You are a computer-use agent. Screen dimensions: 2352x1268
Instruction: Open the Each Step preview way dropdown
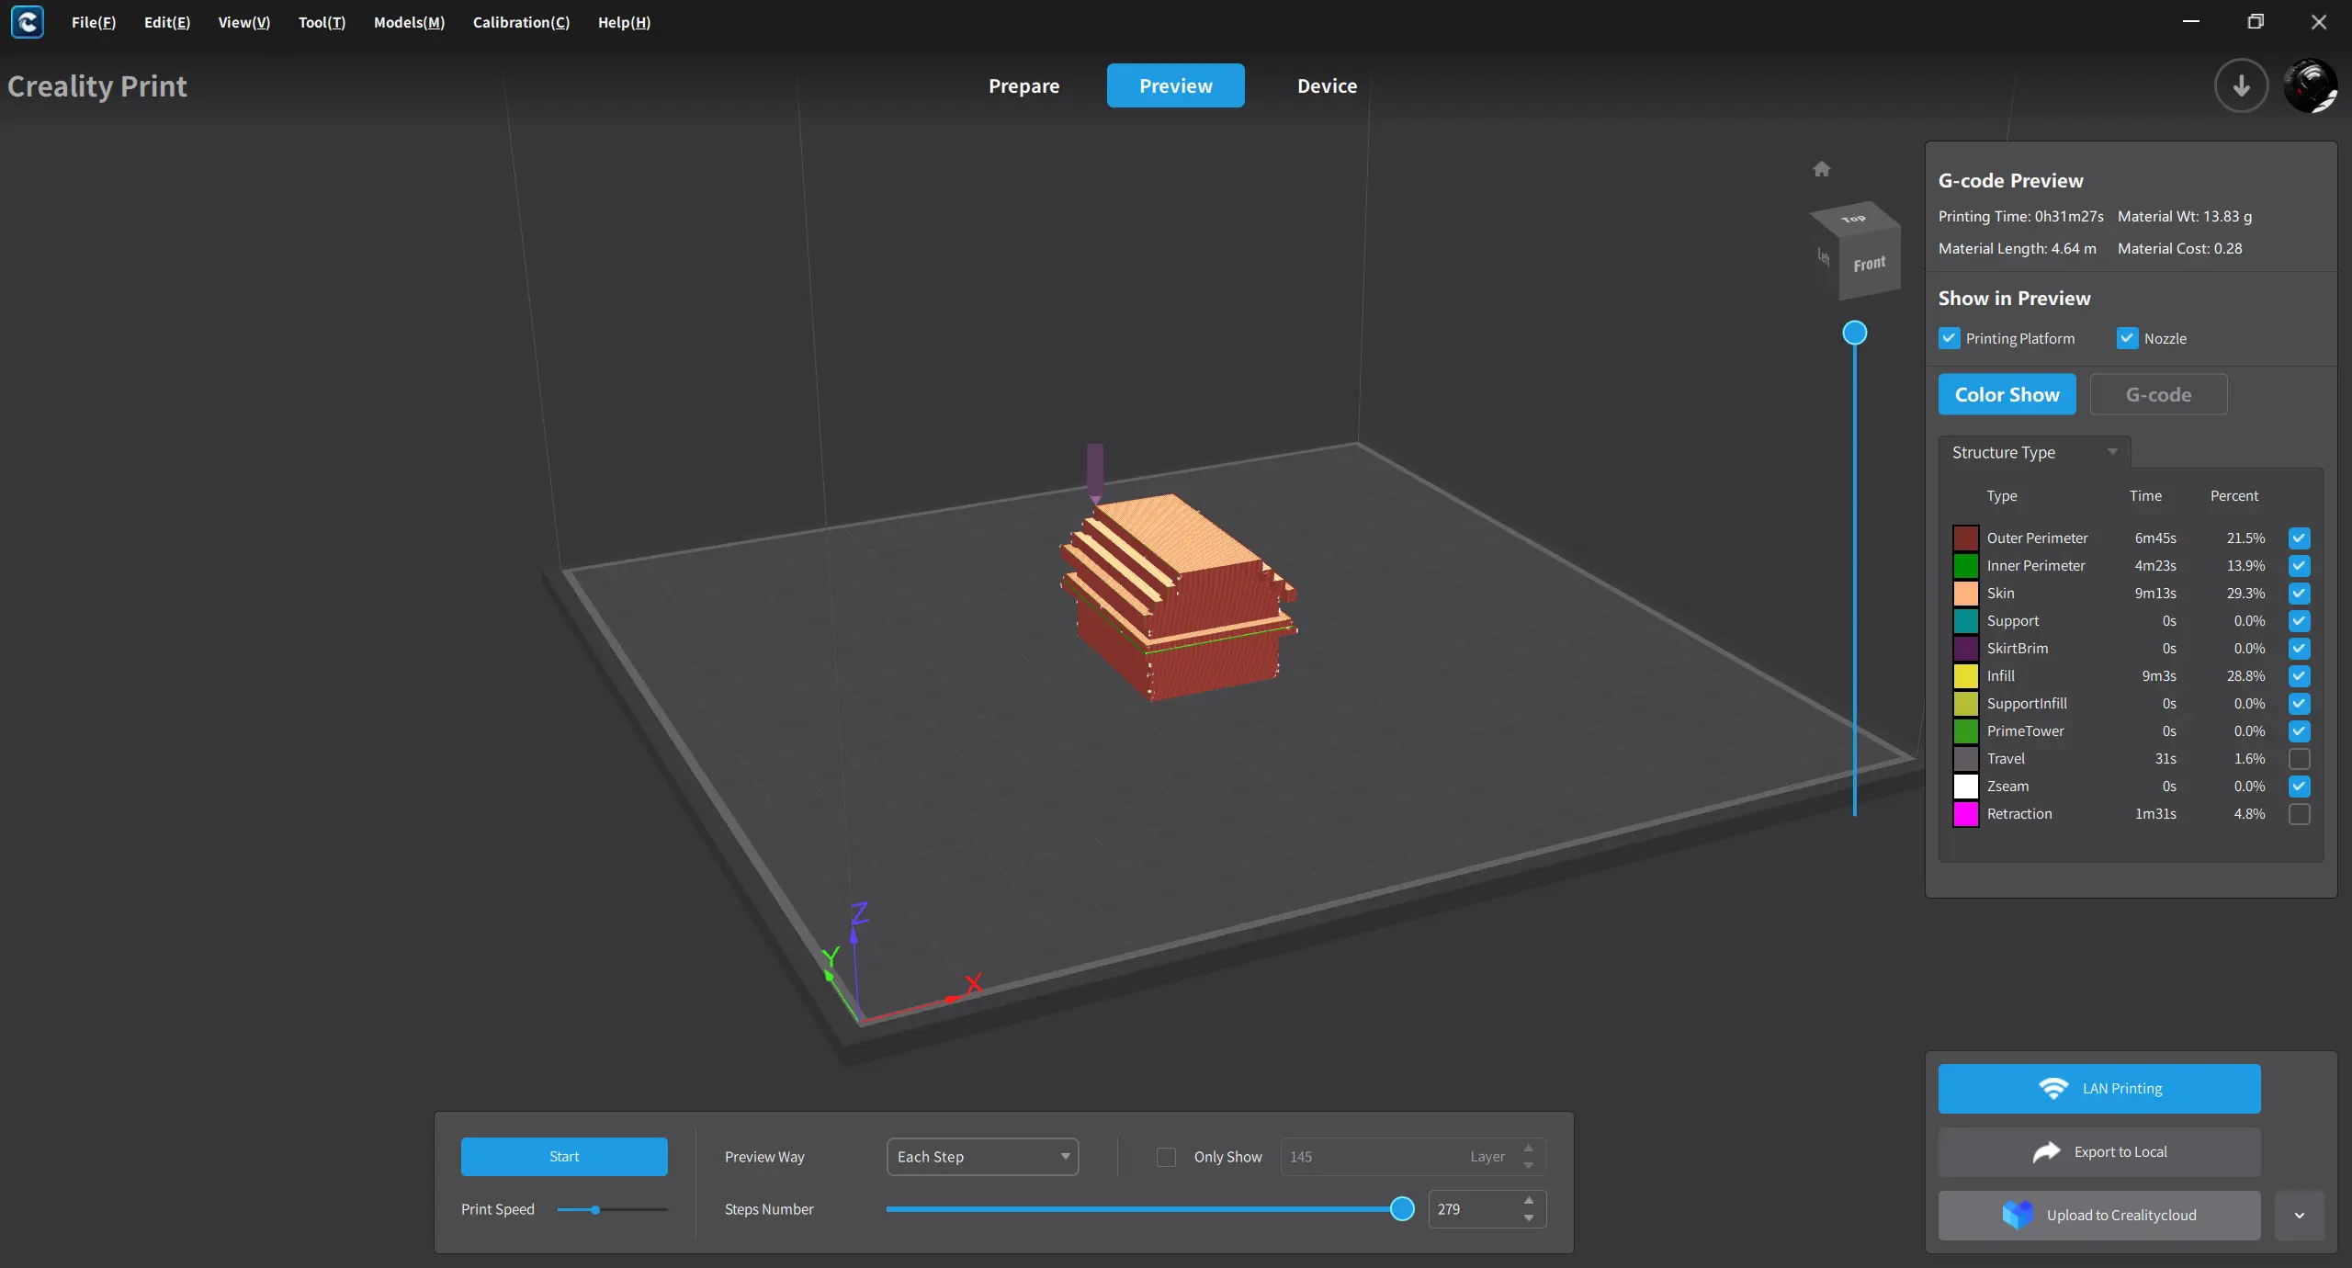pyautogui.click(x=982, y=1157)
